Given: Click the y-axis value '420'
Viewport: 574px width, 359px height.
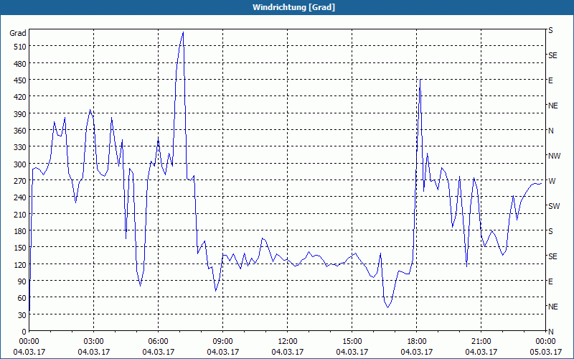Looking at the screenshot, I should [x=21, y=97].
